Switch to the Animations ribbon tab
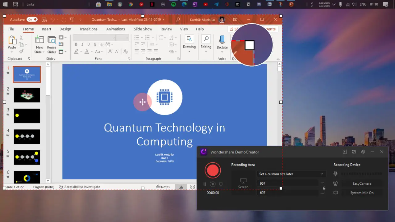The height and width of the screenshot is (222, 395). (115, 29)
